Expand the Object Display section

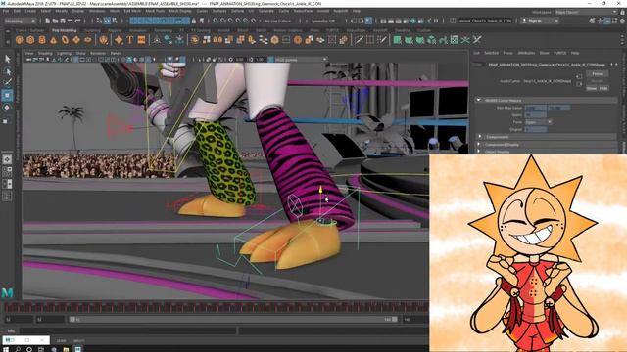tap(479, 152)
